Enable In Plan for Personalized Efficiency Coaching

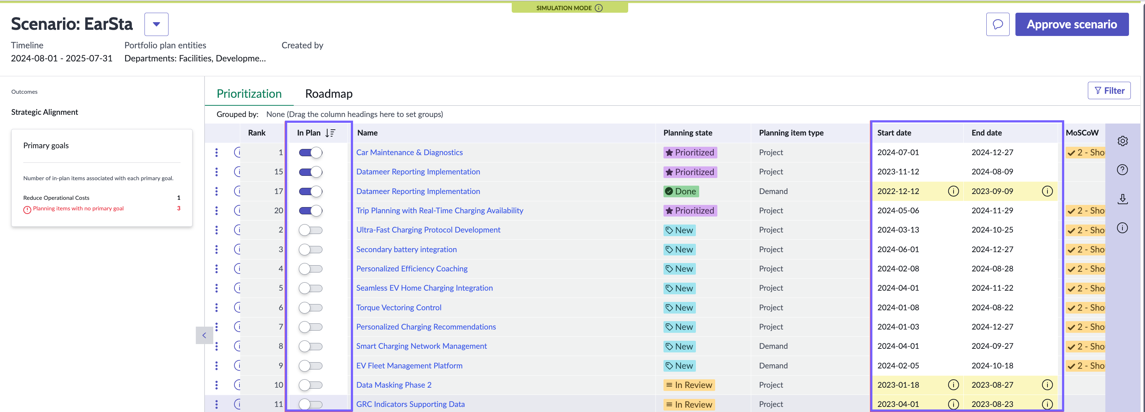tap(310, 269)
